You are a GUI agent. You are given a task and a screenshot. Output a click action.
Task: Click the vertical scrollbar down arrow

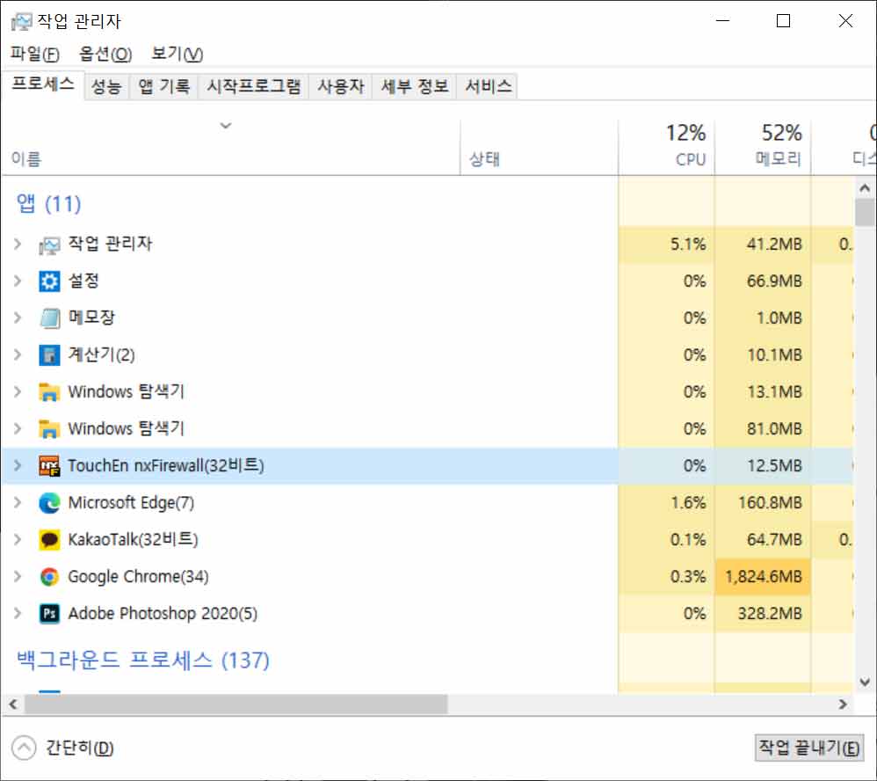point(865,682)
